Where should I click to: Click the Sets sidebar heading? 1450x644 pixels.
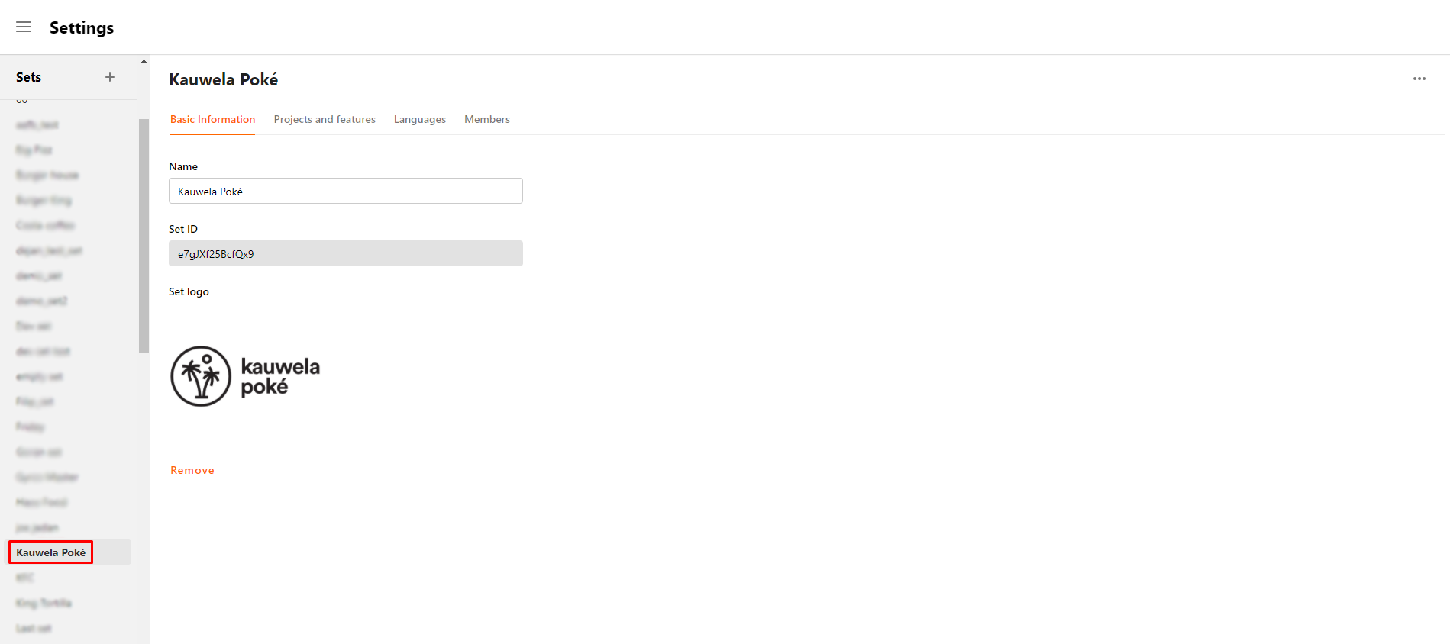pyautogui.click(x=29, y=77)
